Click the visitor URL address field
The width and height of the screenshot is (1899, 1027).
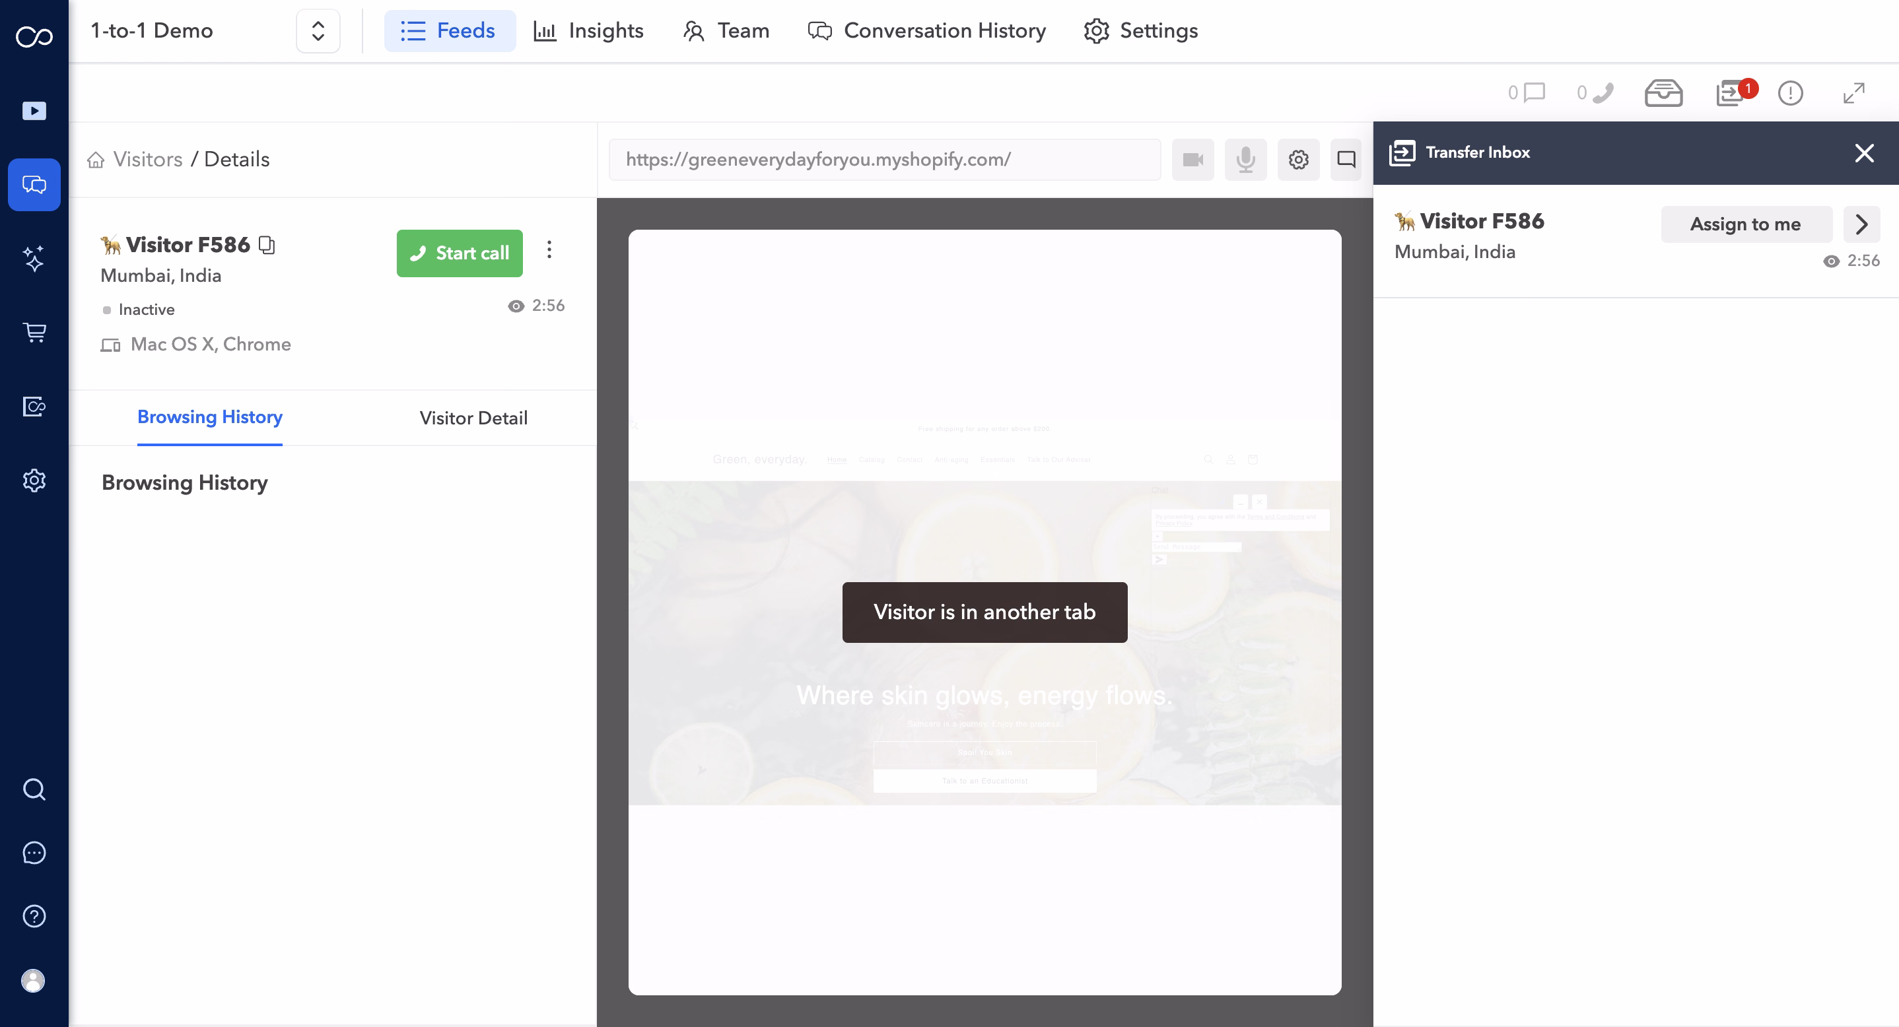[884, 160]
